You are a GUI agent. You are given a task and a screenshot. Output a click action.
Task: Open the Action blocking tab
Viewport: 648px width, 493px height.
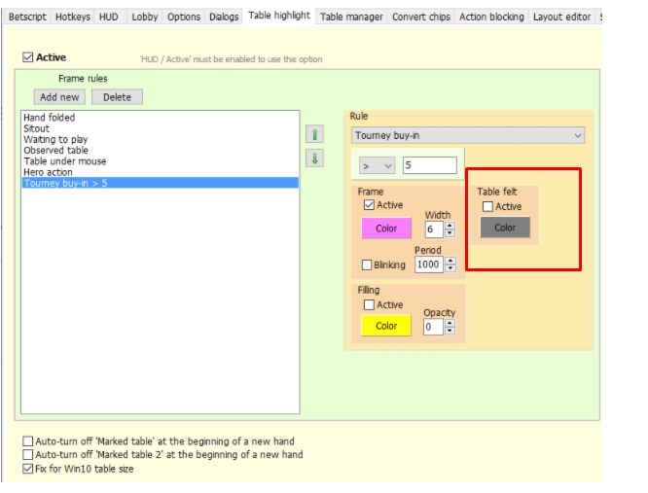491,17
